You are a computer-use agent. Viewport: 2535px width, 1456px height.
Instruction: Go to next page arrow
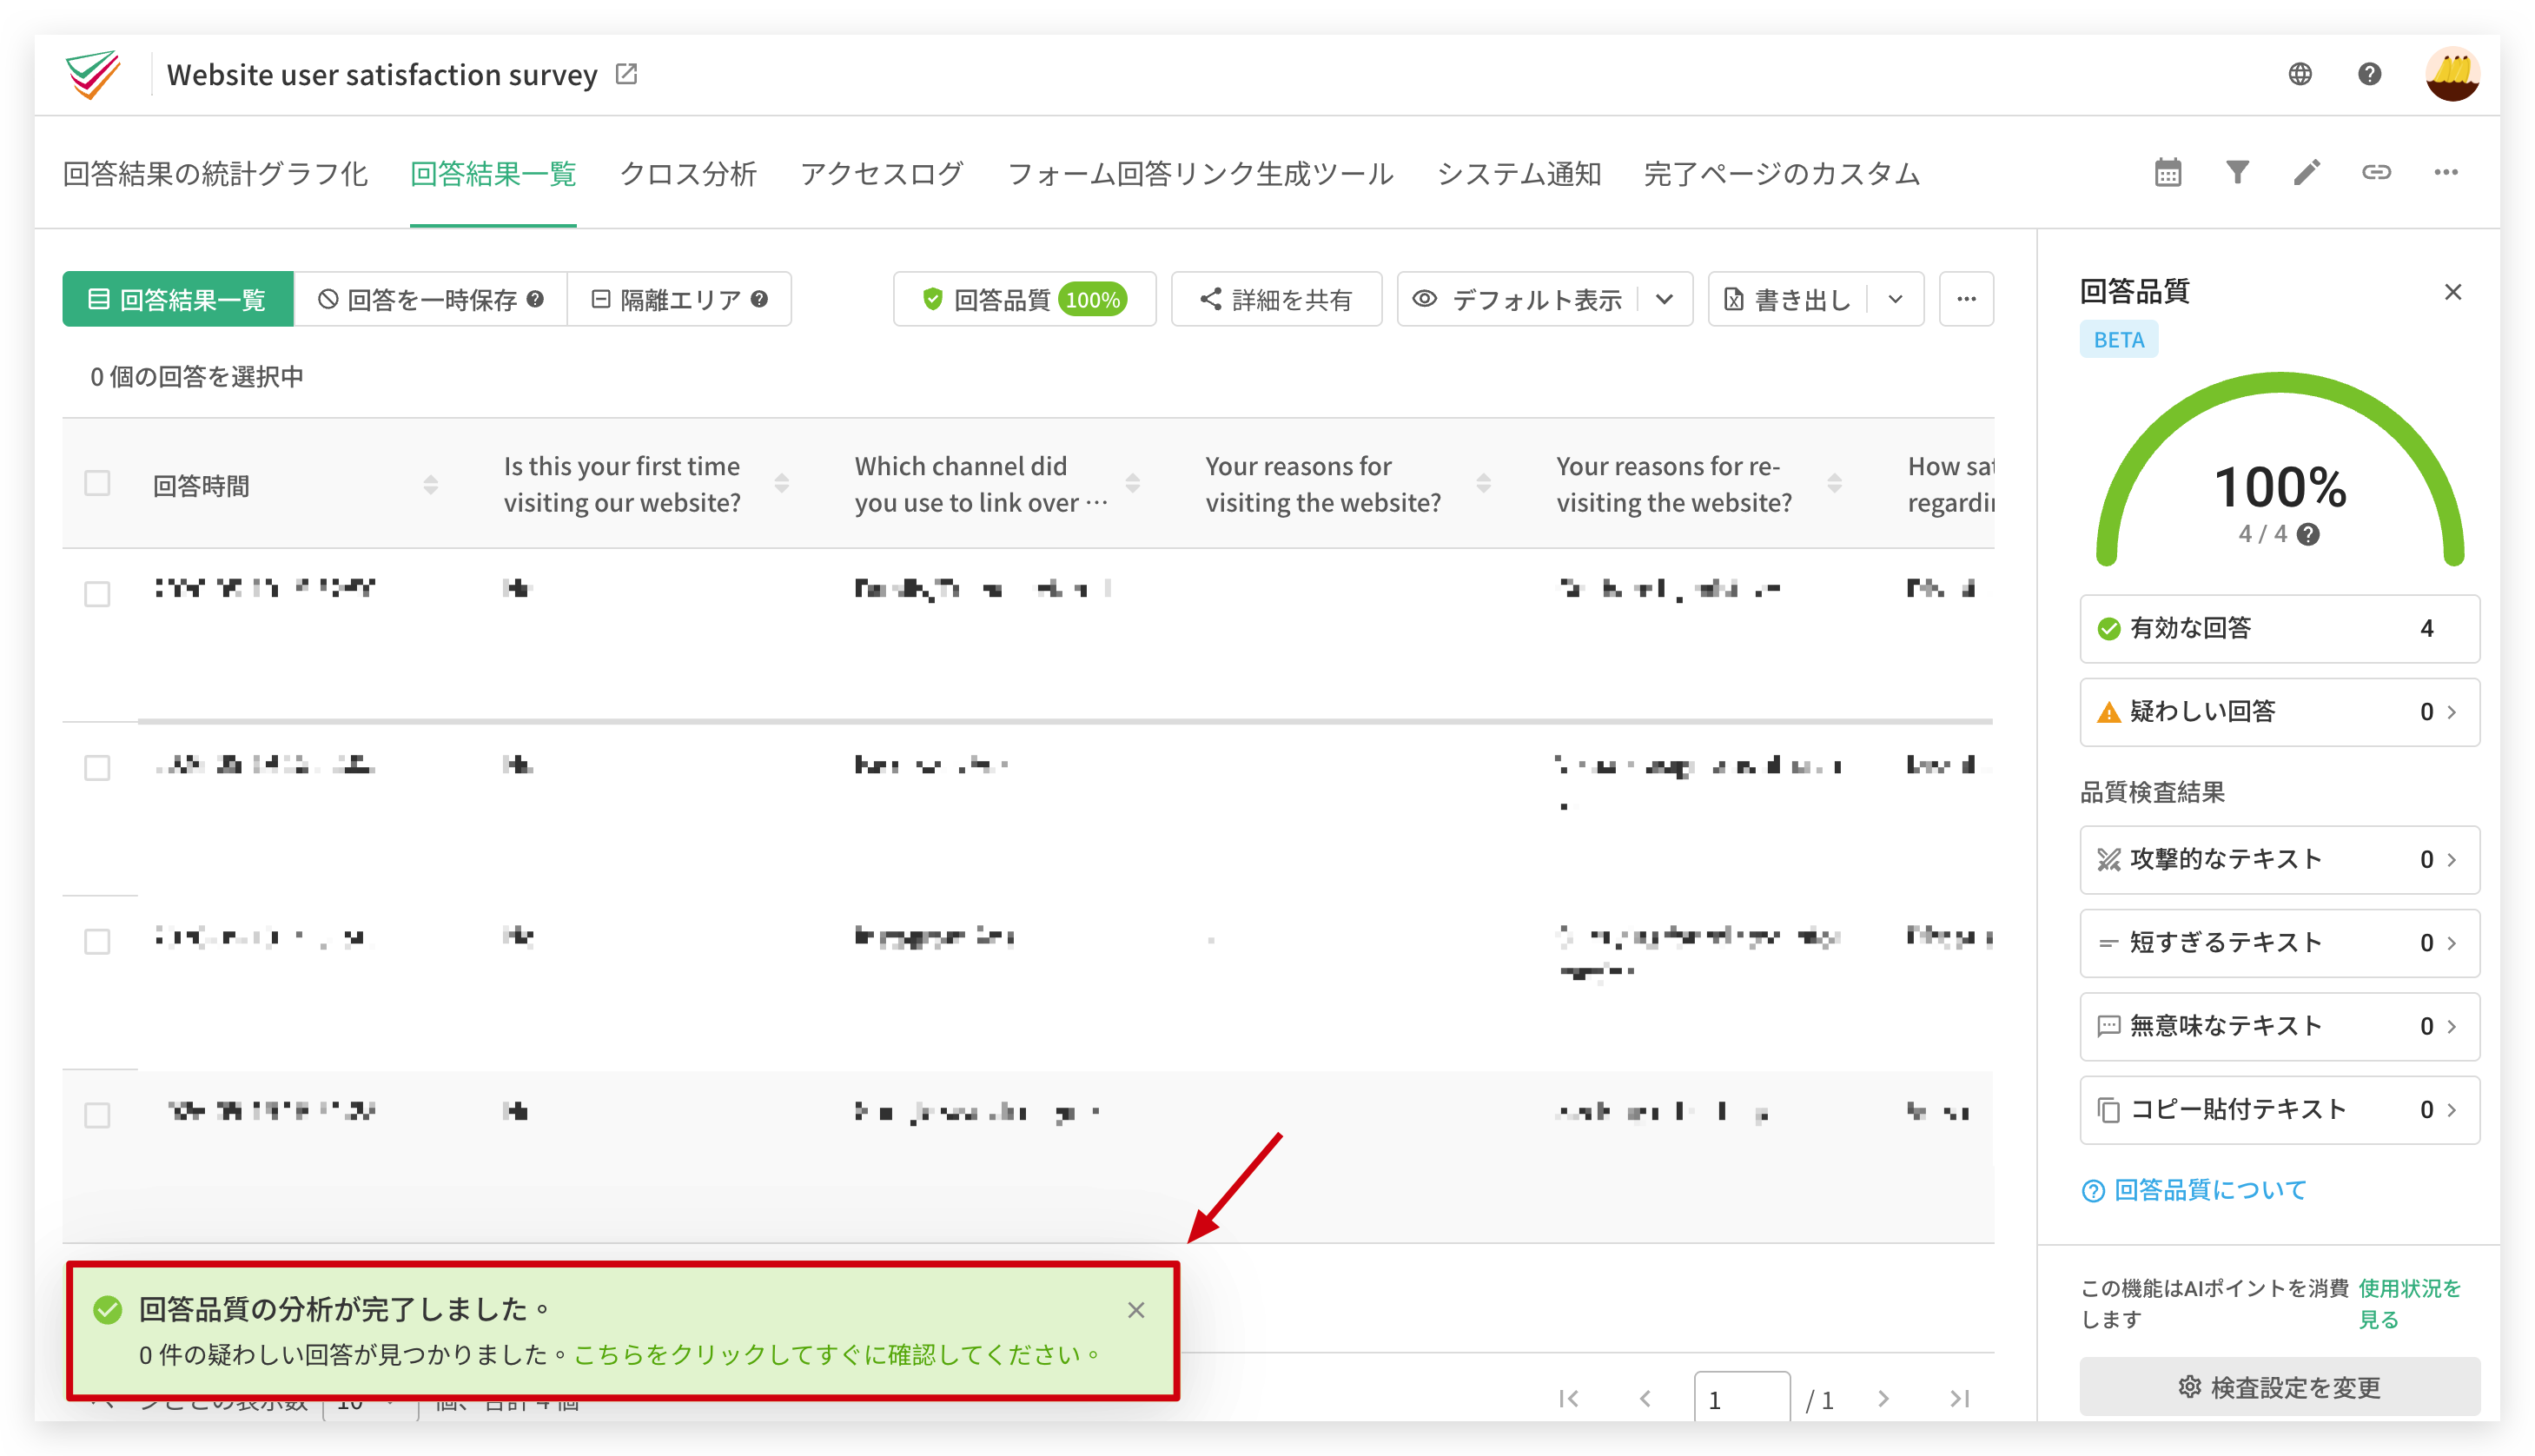point(1883,1399)
